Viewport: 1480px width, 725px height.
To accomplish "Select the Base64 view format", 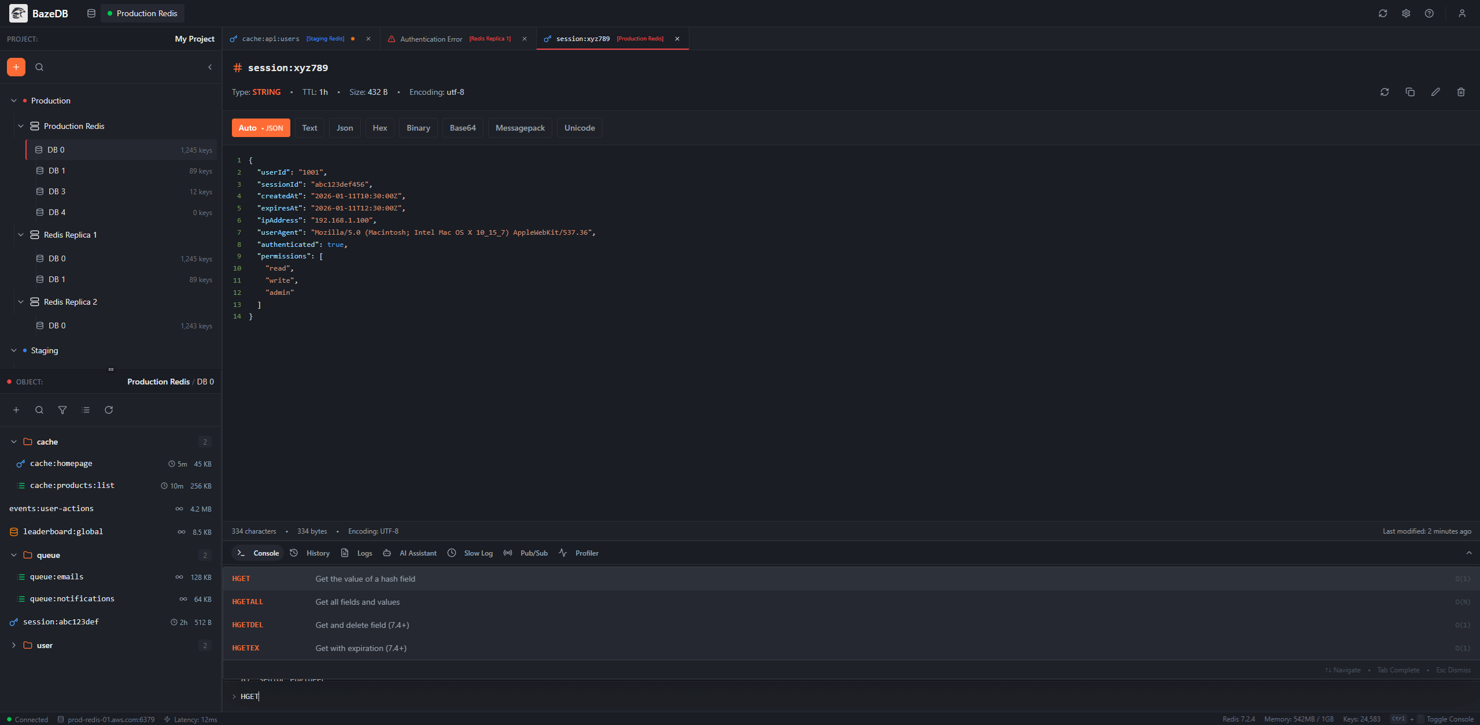I will click(x=462, y=127).
